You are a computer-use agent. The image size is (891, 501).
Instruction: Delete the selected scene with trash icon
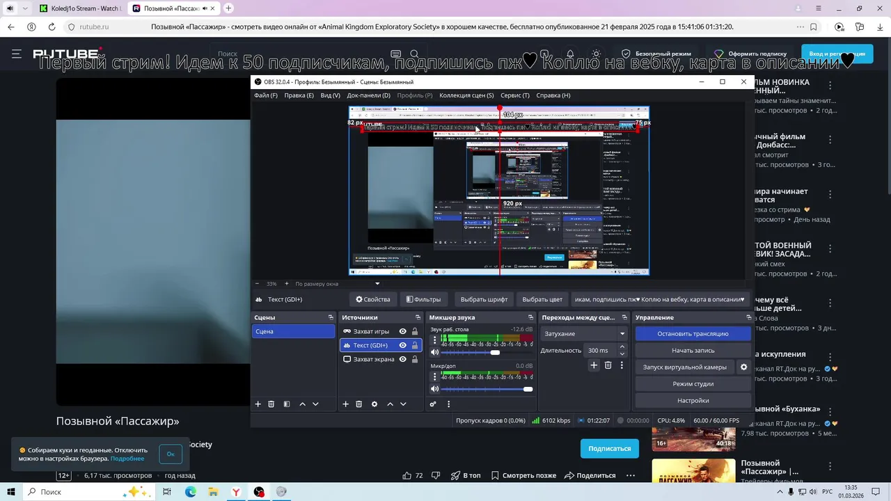(271, 404)
